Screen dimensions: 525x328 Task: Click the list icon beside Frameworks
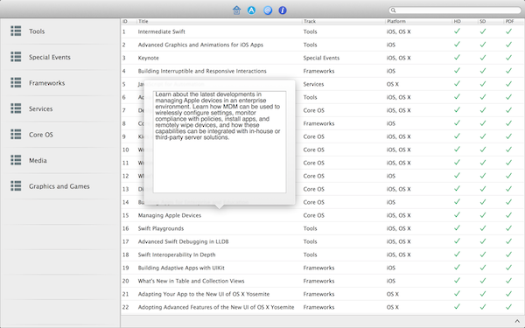(16, 82)
